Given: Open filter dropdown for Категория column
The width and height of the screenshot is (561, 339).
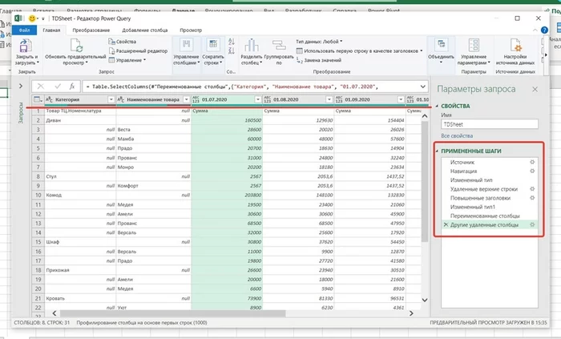Looking at the screenshot, I should (111, 99).
